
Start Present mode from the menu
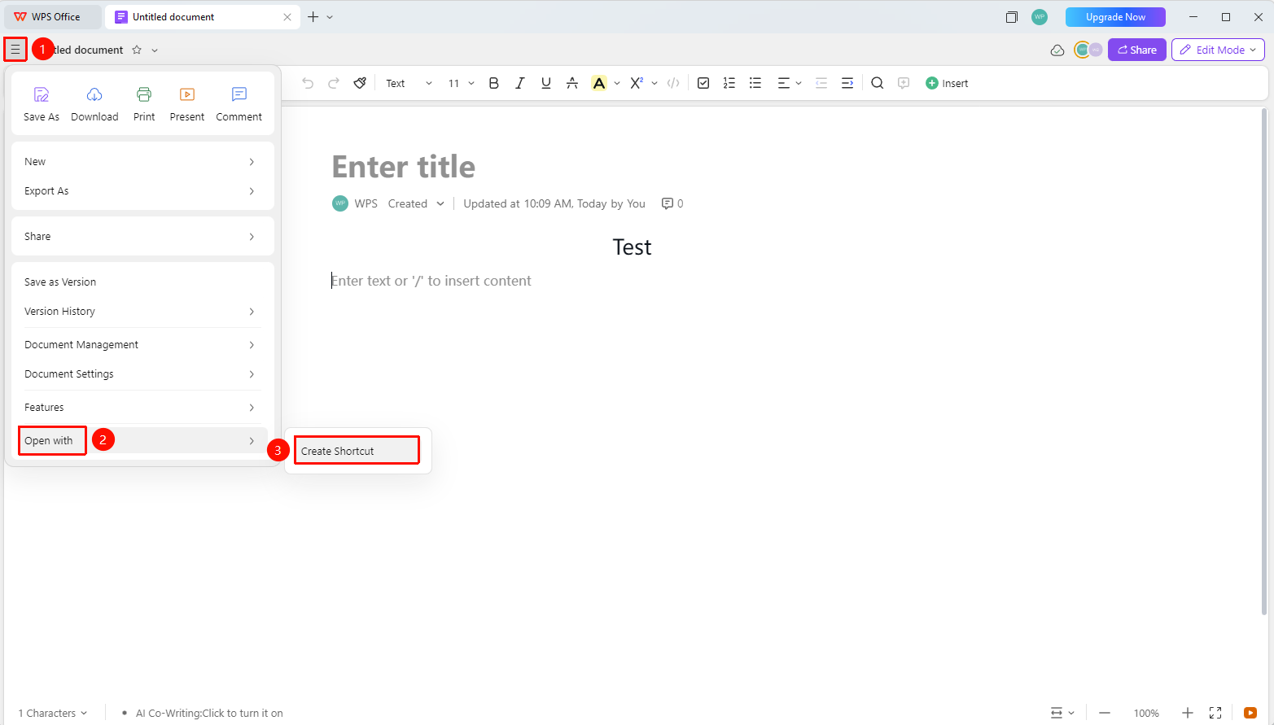187,104
